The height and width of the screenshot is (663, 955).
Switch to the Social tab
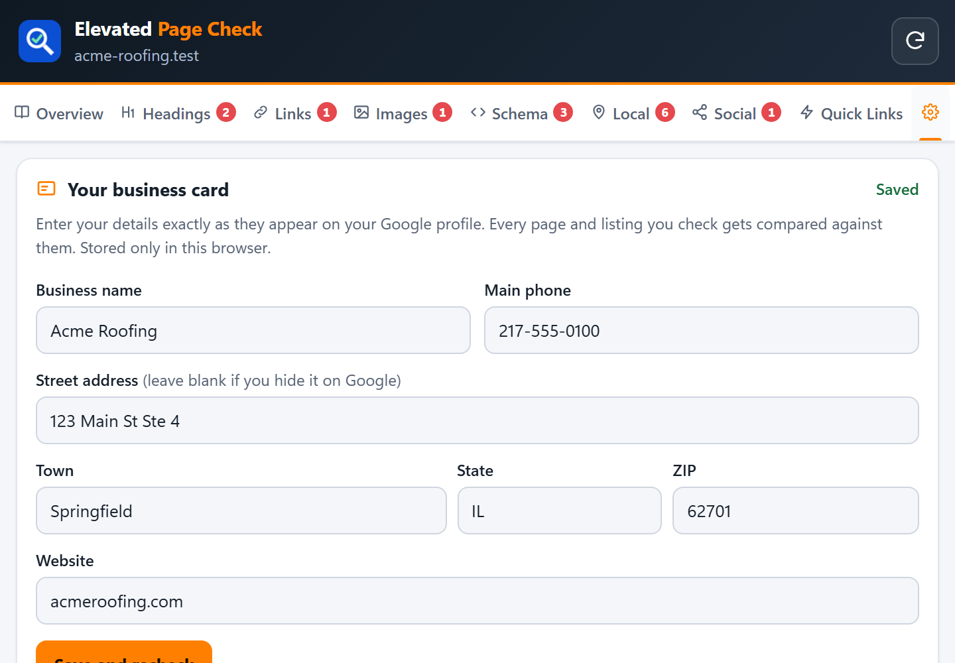(x=737, y=113)
